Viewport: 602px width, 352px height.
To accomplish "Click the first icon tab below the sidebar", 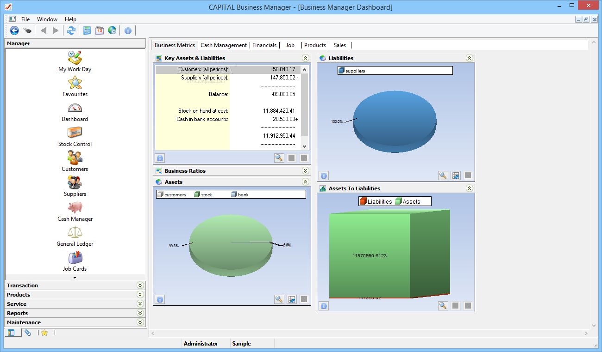I will (12, 333).
